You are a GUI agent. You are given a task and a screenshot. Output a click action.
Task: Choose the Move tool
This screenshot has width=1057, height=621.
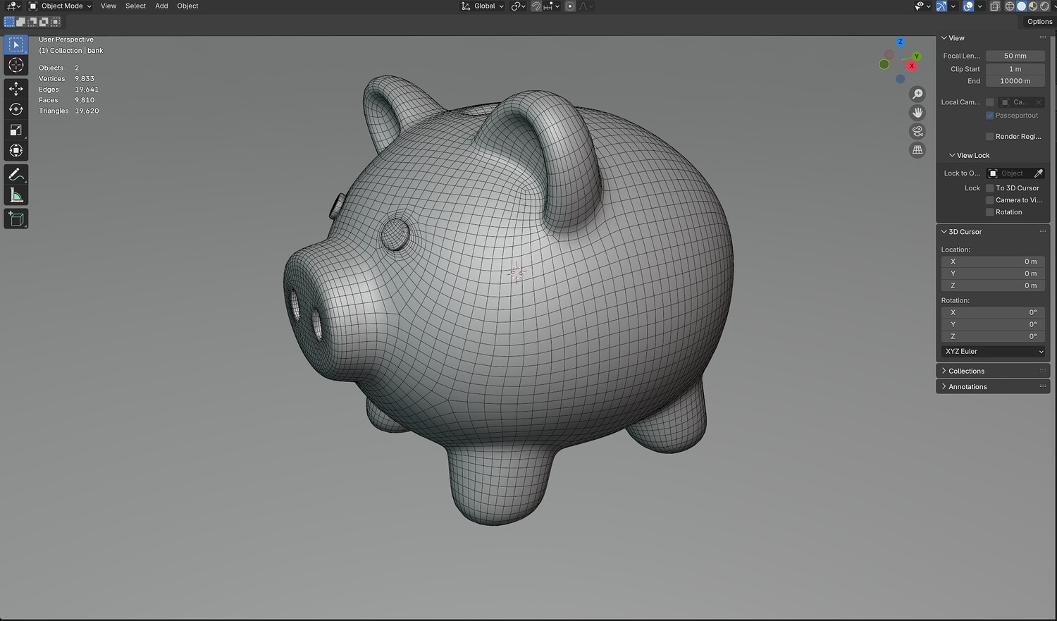click(x=16, y=88)
